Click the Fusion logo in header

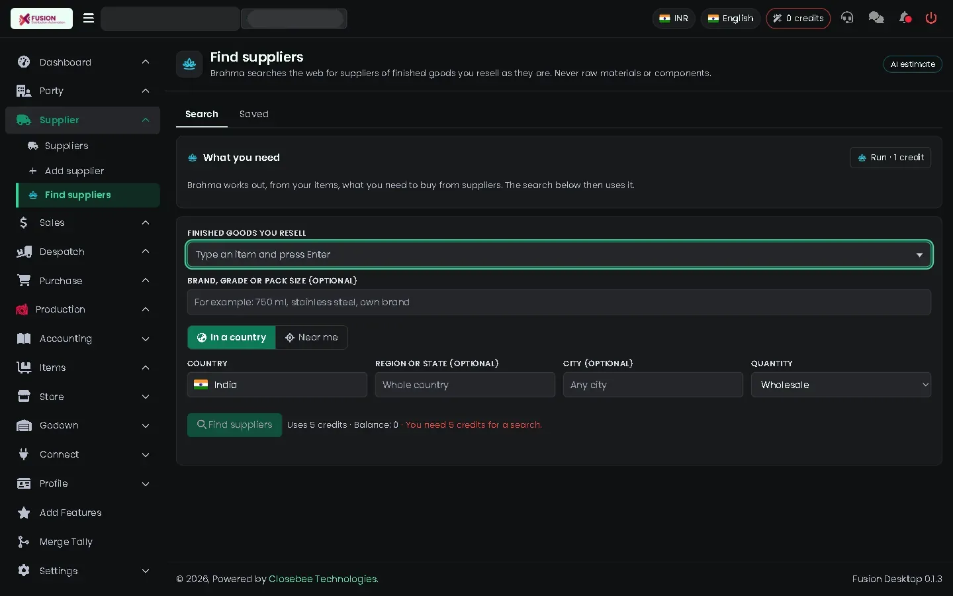point(42,19)
